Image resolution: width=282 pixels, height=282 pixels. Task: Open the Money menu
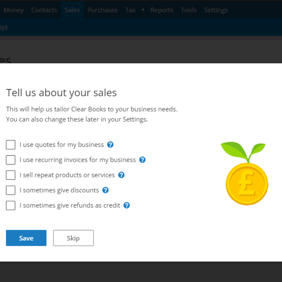(14, 10)
